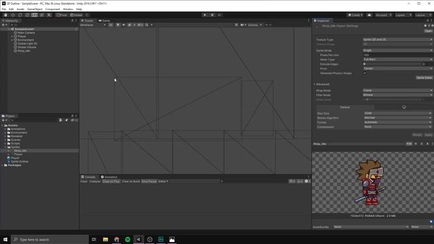Toggle Clear on Play in Console

pyautogui.click(x=111, y=182)
